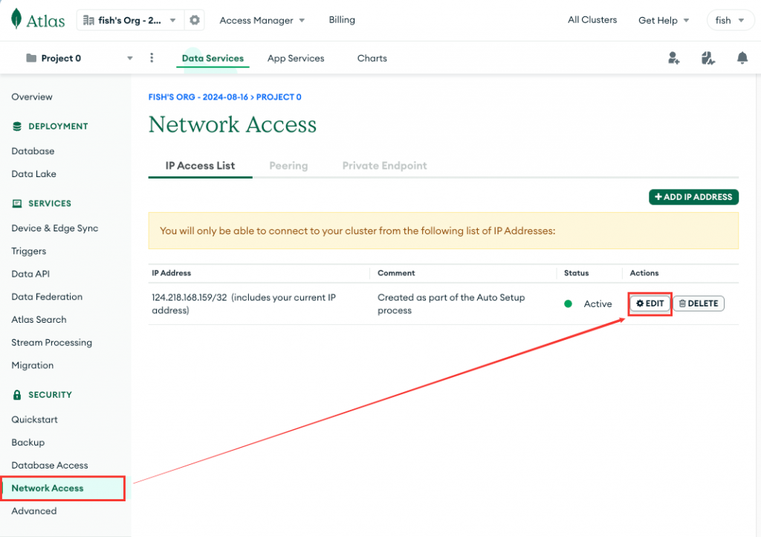
Task: Open the fish user account menu
Action: coord(730,20)
